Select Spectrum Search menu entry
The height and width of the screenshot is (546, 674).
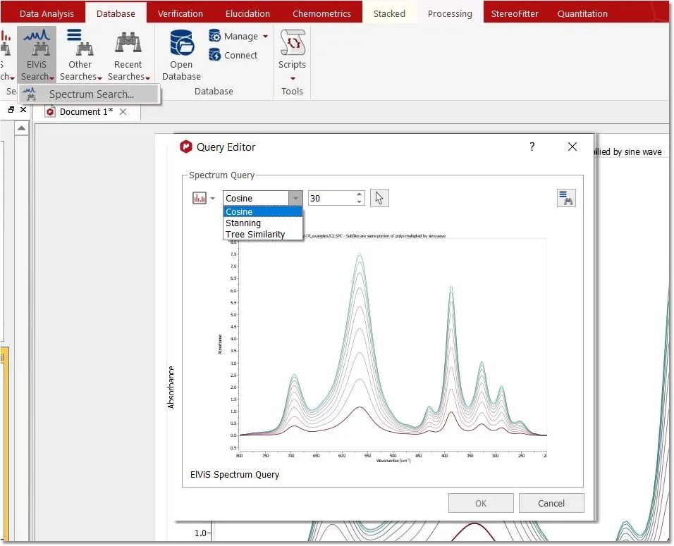(x=91, y=94)
